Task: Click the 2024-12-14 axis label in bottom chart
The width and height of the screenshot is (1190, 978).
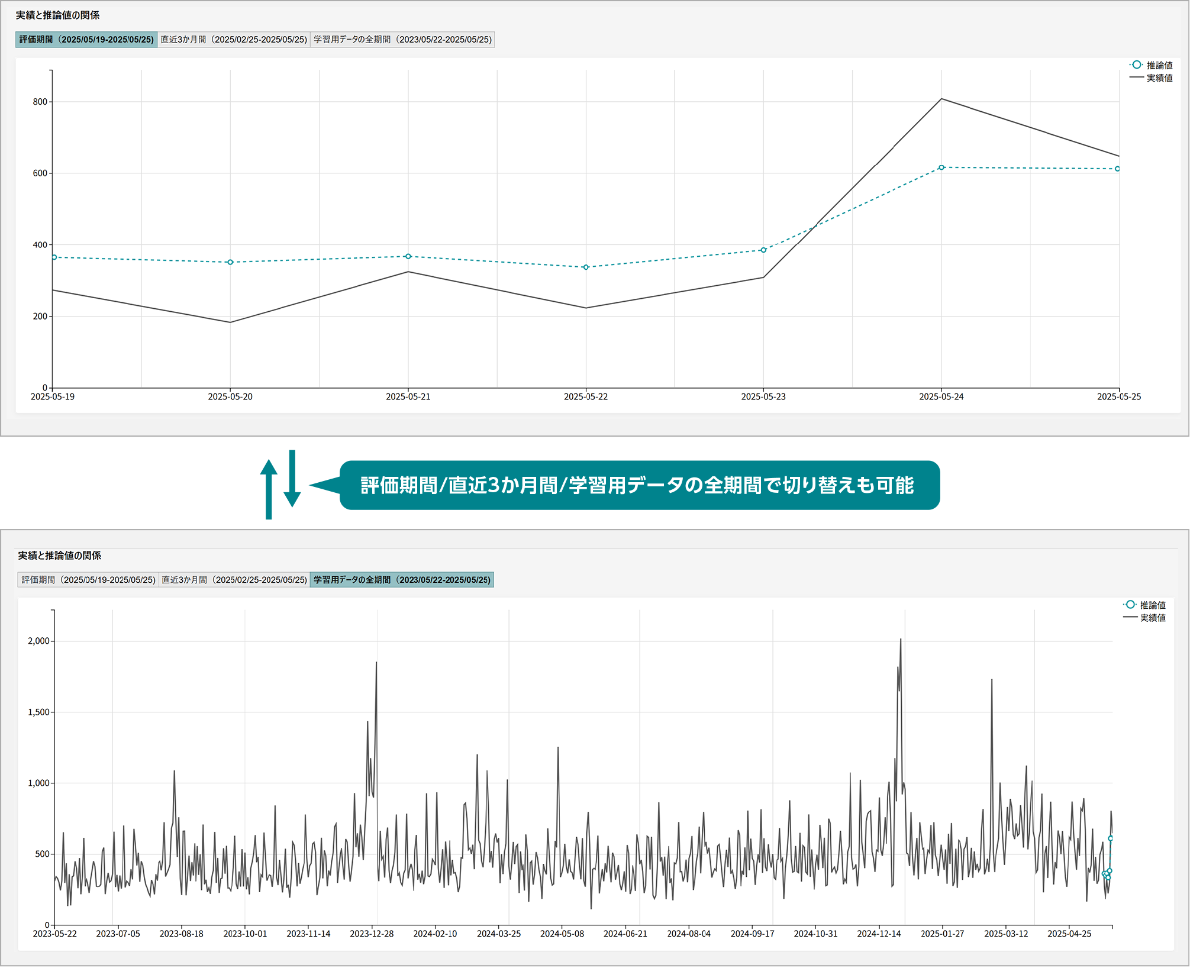Action: (x=879, y=934)
